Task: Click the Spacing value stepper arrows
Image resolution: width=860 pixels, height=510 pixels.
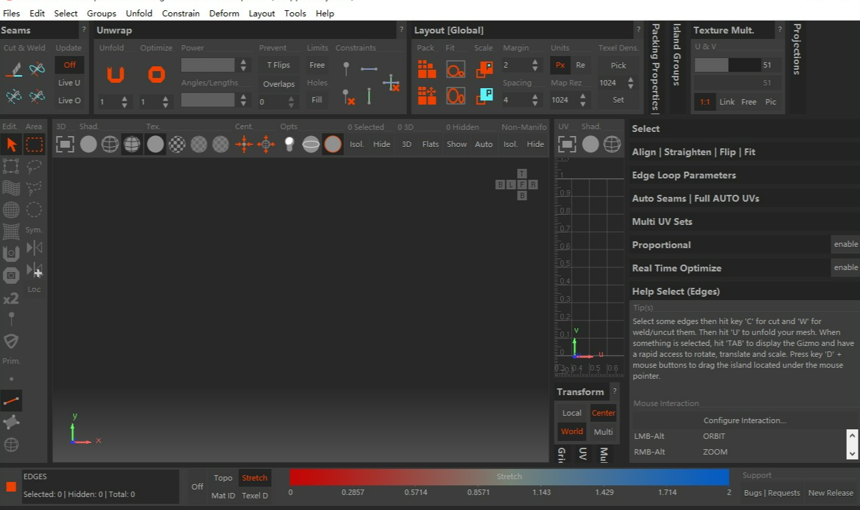Action: (x=535, y=100)
